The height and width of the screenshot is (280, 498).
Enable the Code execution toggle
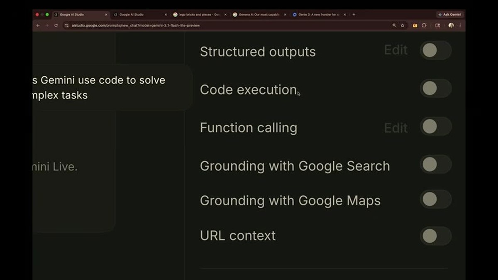tap(435, 88)
